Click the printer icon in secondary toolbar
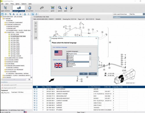This screenshot has width=145, height=113. pos(25,14)
